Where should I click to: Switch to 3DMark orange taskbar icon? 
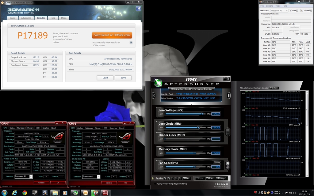[x=86, y=193]
